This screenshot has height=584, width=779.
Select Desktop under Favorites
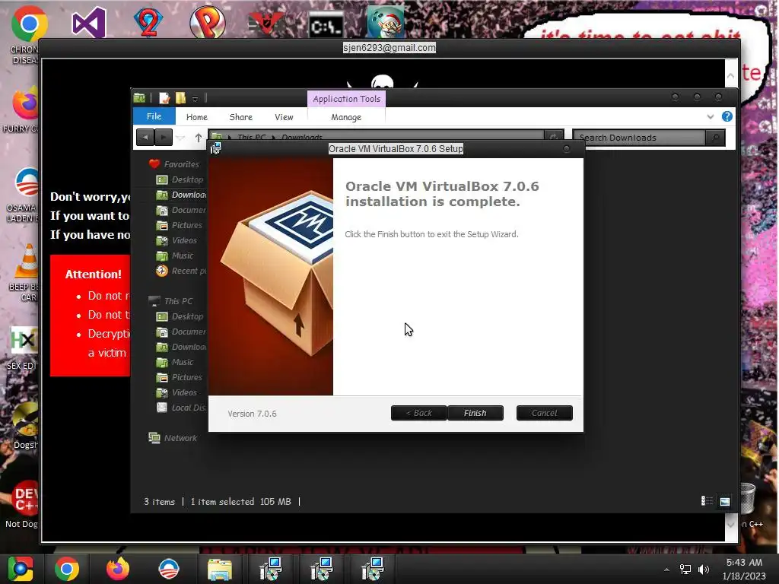pyautogui.click(x=180, y=179)
